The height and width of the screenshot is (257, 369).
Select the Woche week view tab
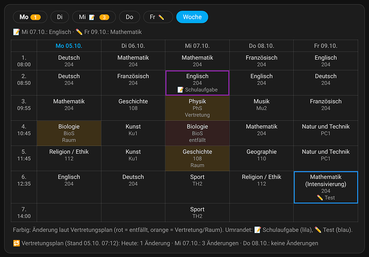[x=192, y=17]
